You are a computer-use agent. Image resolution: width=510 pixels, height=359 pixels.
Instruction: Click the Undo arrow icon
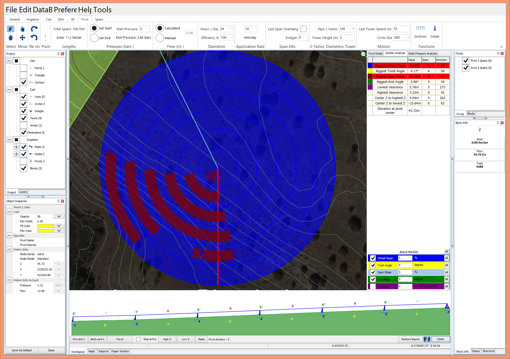[34, 38]
